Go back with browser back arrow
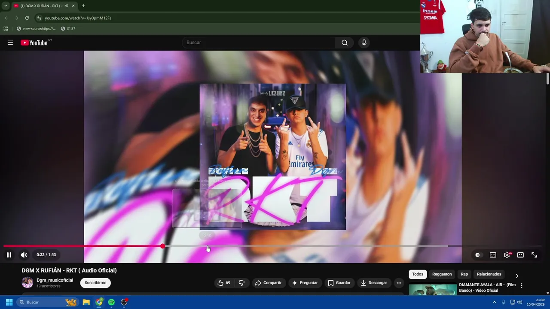Viewport: 550px width, 309px height. coord(6,18)
